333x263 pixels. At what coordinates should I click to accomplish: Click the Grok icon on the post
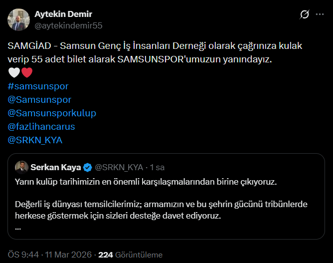coord(304,15)
